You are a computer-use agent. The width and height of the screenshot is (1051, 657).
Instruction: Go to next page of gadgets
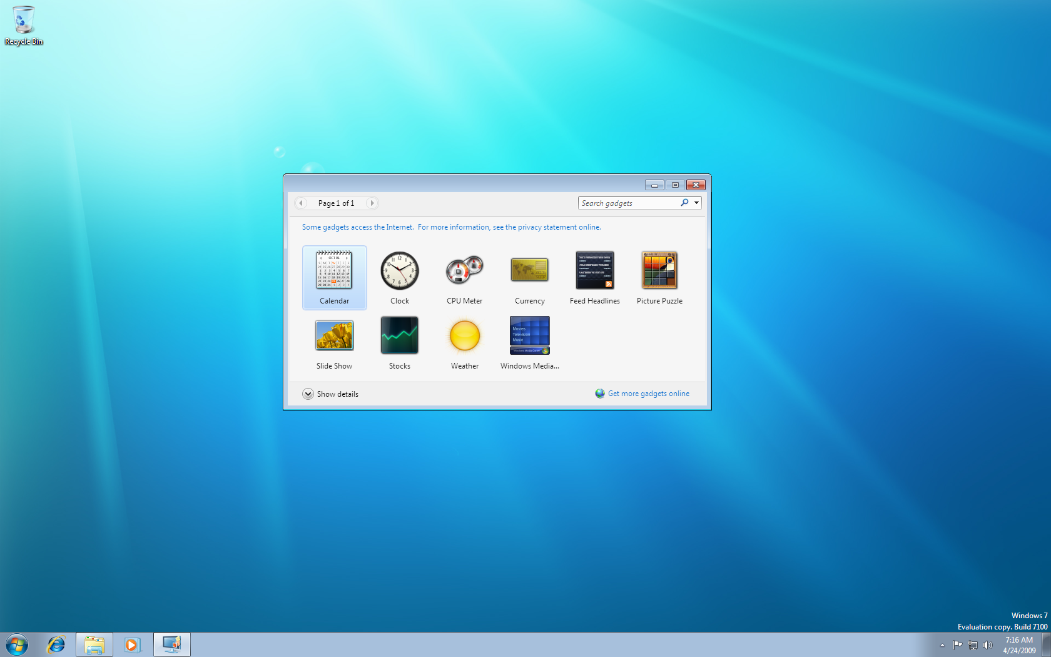pyautogui.click(x=372, y=203)
